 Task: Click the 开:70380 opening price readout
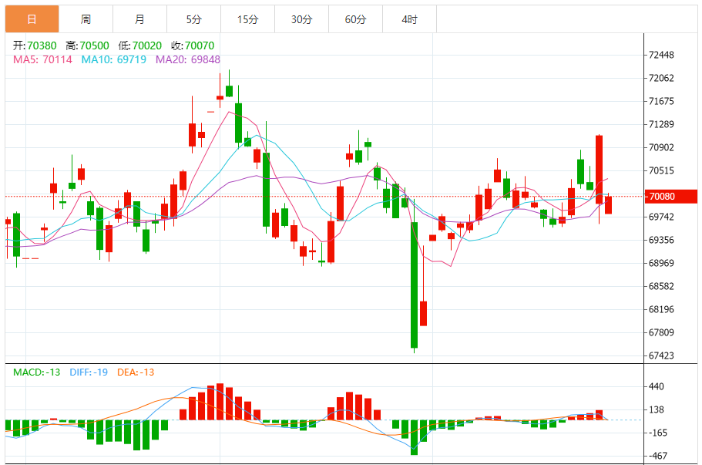click(x=35, y=46)
